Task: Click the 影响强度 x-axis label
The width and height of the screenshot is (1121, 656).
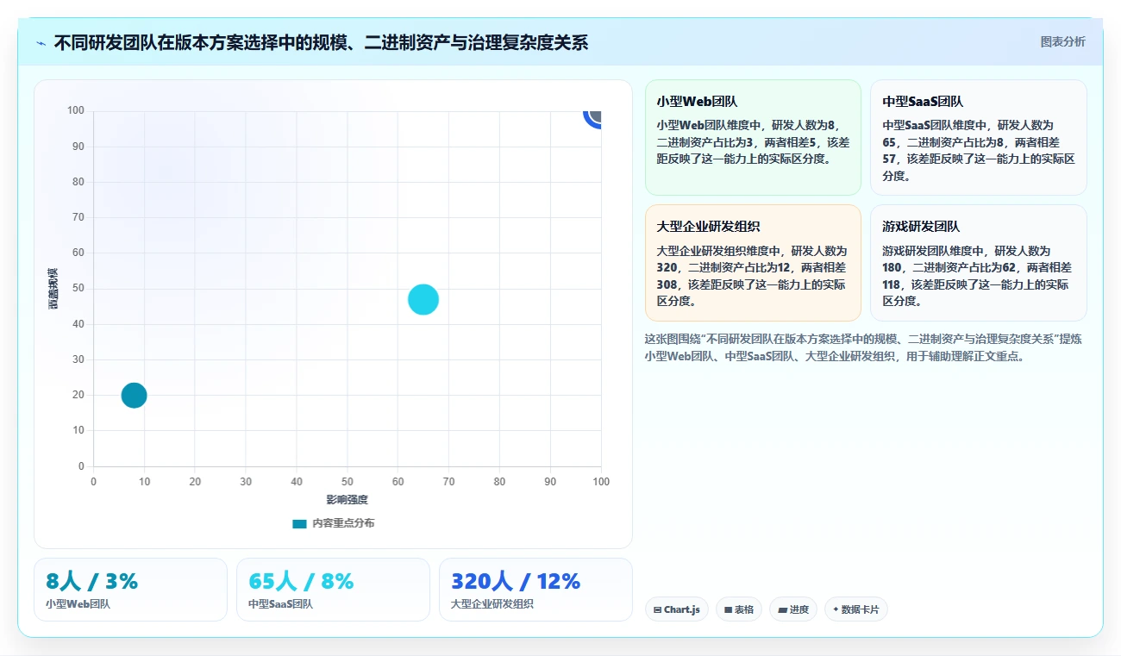Action: (347, 500)
